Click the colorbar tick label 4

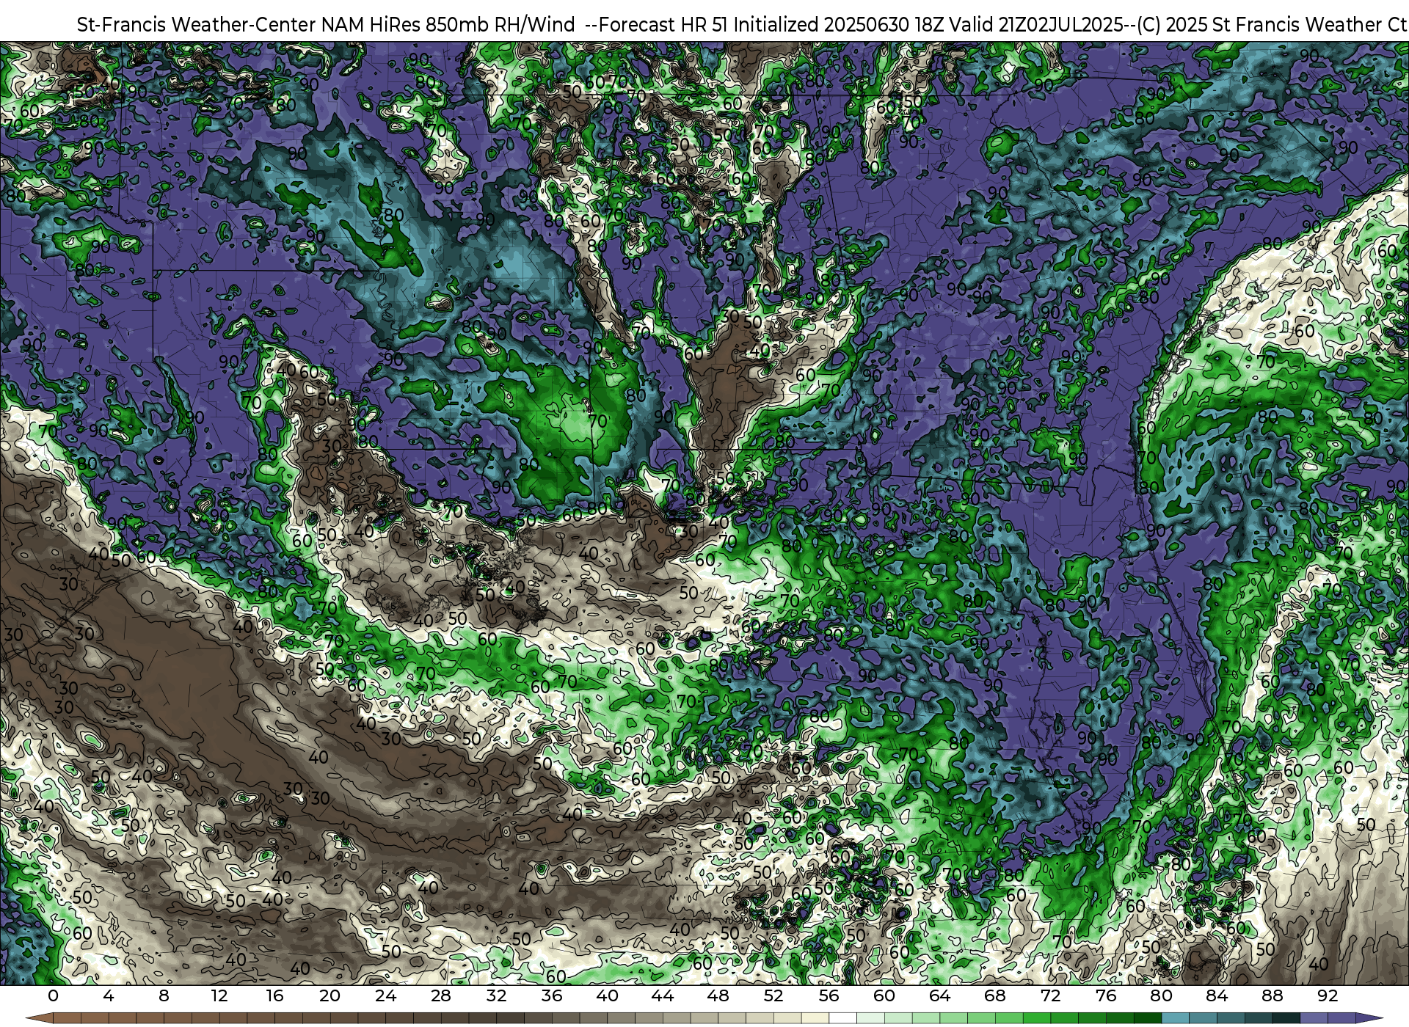click(x=109, y=995)
